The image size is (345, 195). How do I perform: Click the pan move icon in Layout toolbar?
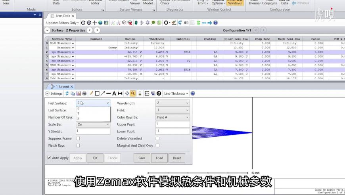point(127,94)
